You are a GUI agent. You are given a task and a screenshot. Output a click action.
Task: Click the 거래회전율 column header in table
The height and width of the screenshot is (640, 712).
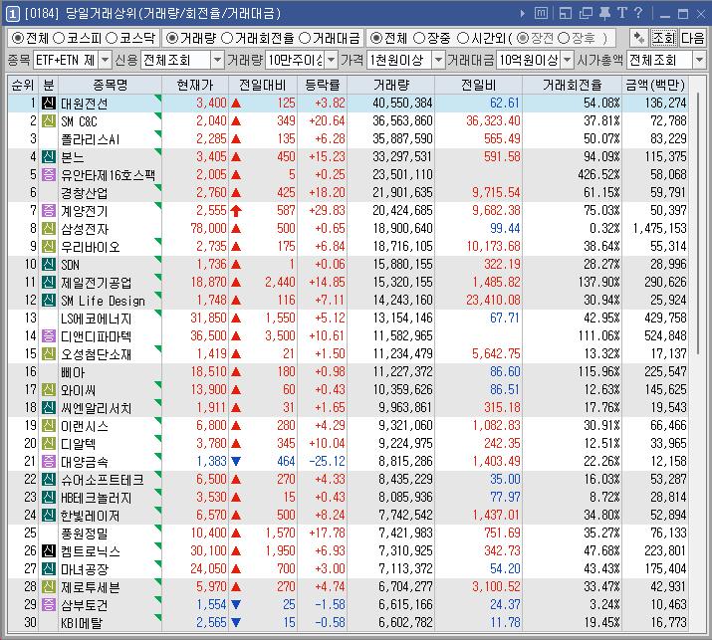(x=572, y=85)
